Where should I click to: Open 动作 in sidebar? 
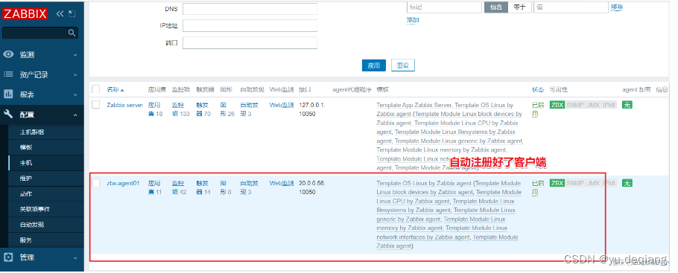click(x=26, y=194)
